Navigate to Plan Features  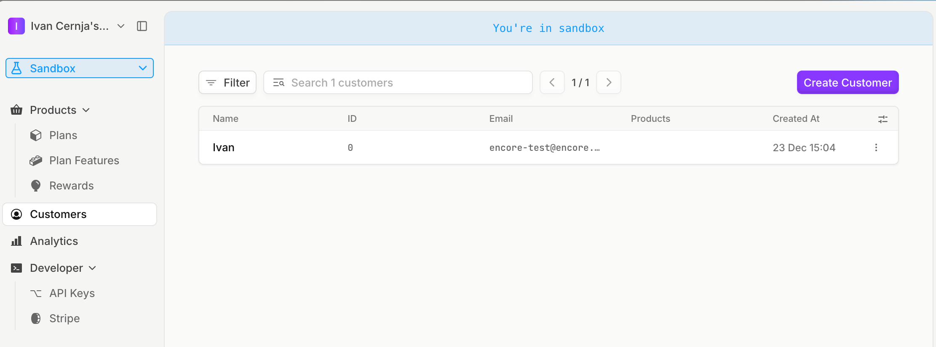tap(84, 160)
